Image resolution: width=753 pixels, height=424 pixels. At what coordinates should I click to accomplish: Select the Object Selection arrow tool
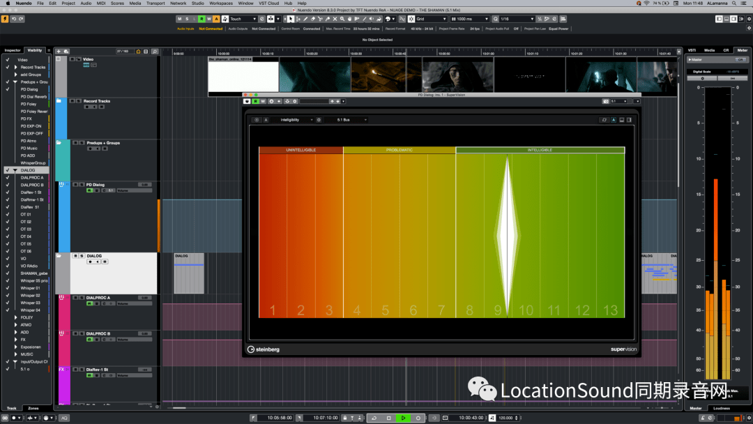tap(291, 20)
